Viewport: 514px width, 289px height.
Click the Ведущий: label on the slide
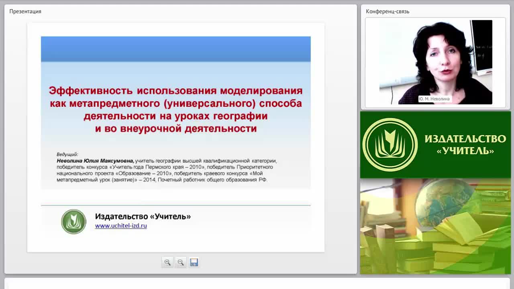tap(67, 155)
